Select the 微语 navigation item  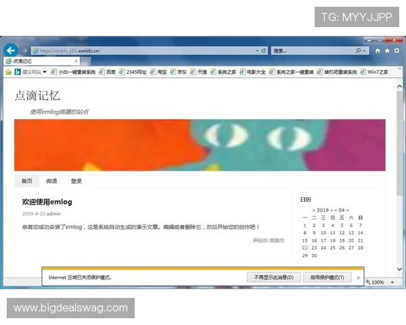point(51,181)
